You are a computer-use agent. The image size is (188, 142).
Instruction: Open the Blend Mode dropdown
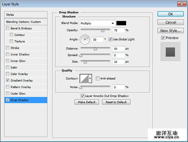[x=97, y=23]
